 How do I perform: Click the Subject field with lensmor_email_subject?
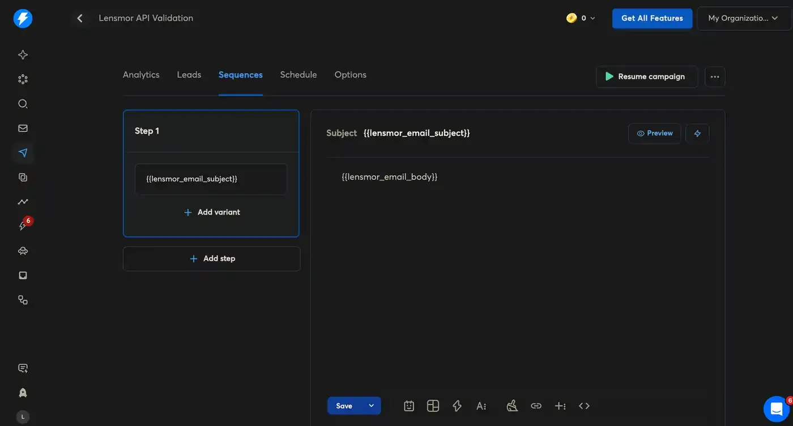click(x=416, y=133)
